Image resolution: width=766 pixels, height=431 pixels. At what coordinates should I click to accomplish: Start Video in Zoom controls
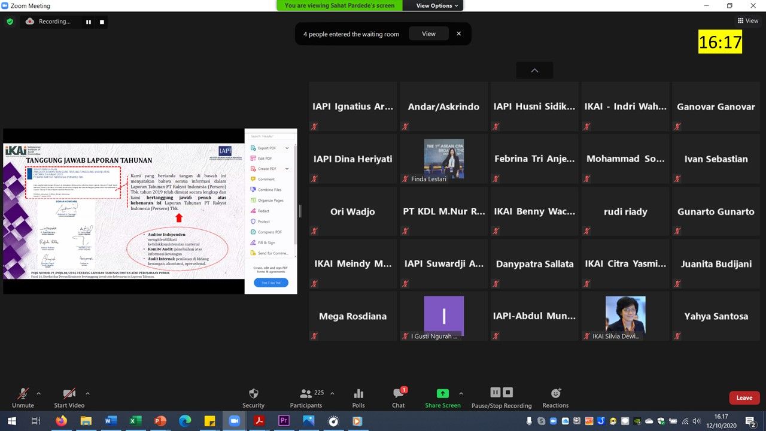69,398
